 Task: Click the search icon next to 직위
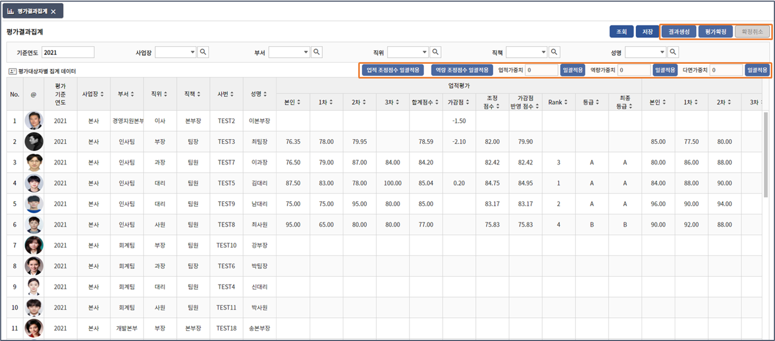point(435,52)
